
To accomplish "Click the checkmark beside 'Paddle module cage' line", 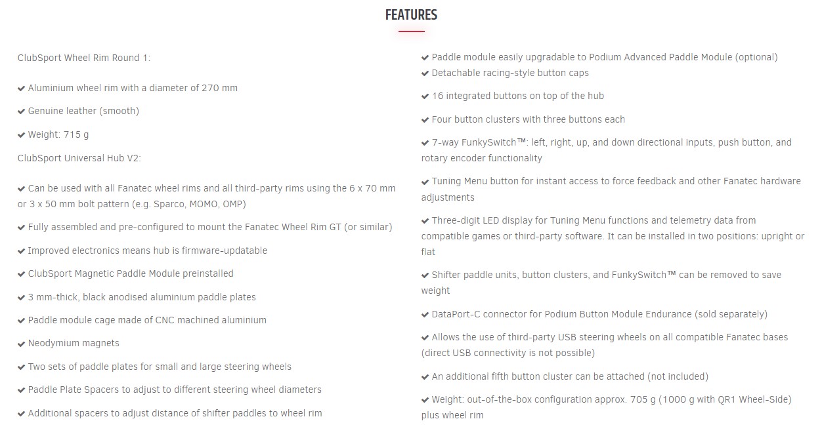I will (x=22, y=321).
